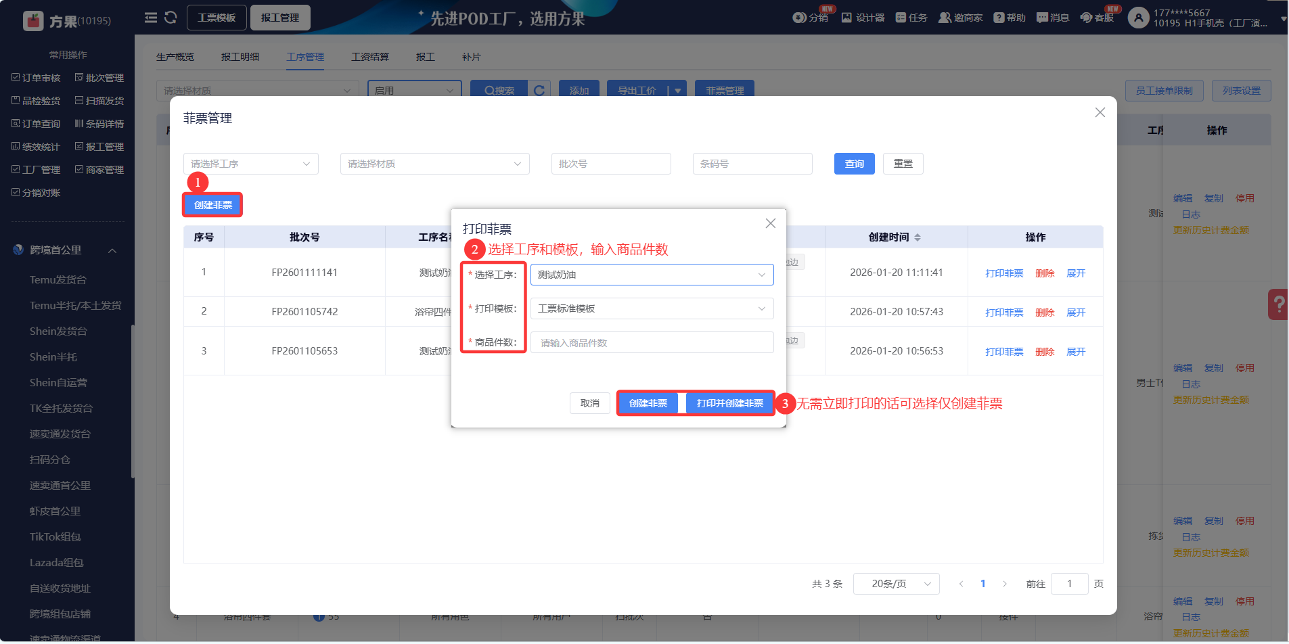Switch to the 工资结算 tab
The height and width of the screenshot is (644, 1289).
370,57
